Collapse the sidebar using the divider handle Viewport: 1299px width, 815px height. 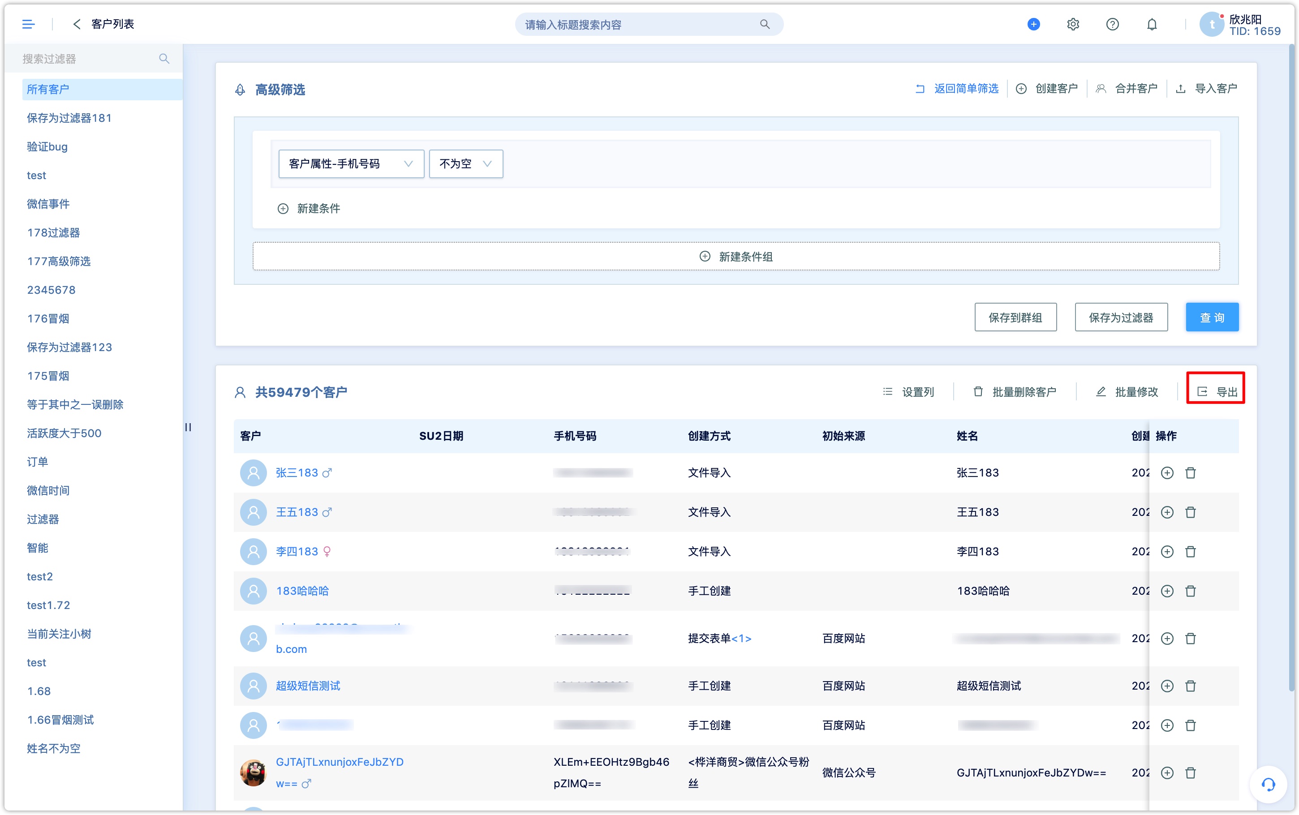point(188,427)
